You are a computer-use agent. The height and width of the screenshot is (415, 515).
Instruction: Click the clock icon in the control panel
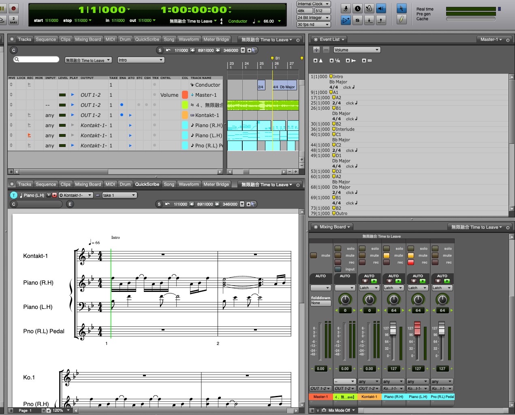tap(357, 9)
